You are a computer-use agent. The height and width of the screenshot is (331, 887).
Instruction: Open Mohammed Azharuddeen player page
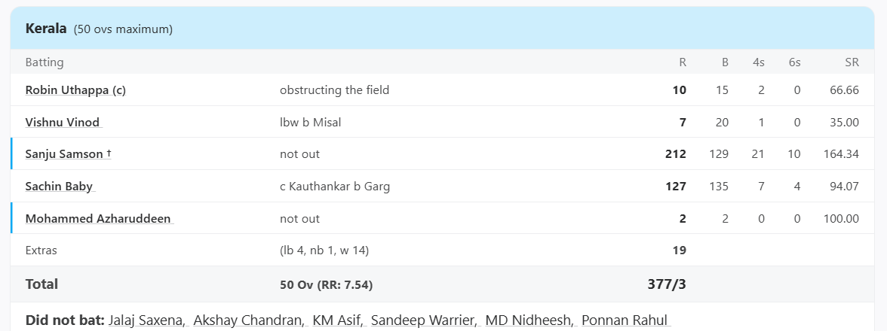98,219
